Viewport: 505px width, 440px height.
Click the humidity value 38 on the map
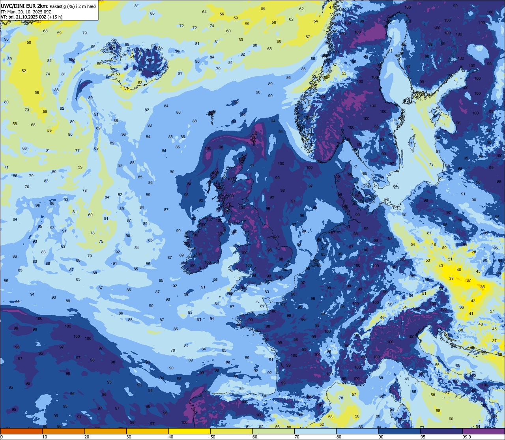(x=451, y=279)
